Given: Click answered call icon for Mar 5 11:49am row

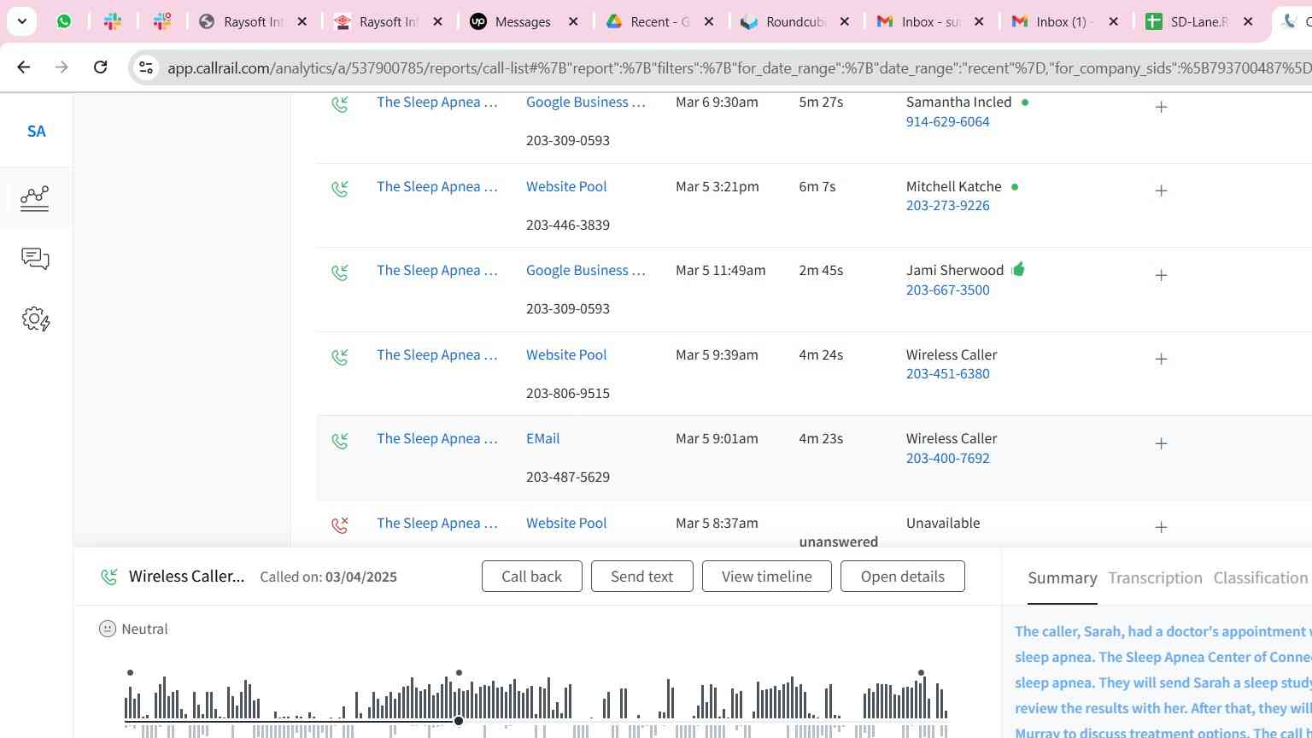Looking at the screenshot, I should click(x=340, y=272).
